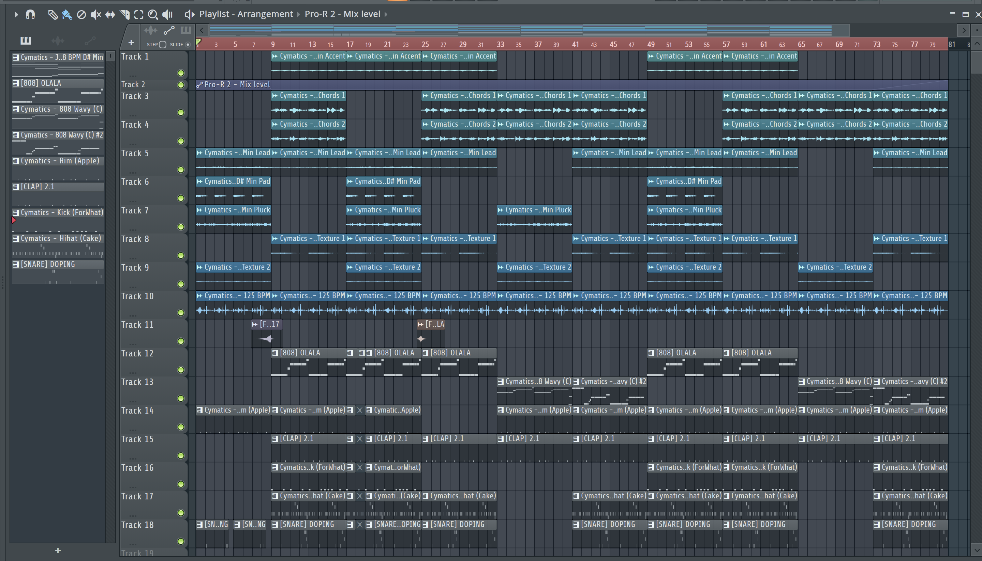Click bar 49 on the timeline ruler

coord(651,44)
